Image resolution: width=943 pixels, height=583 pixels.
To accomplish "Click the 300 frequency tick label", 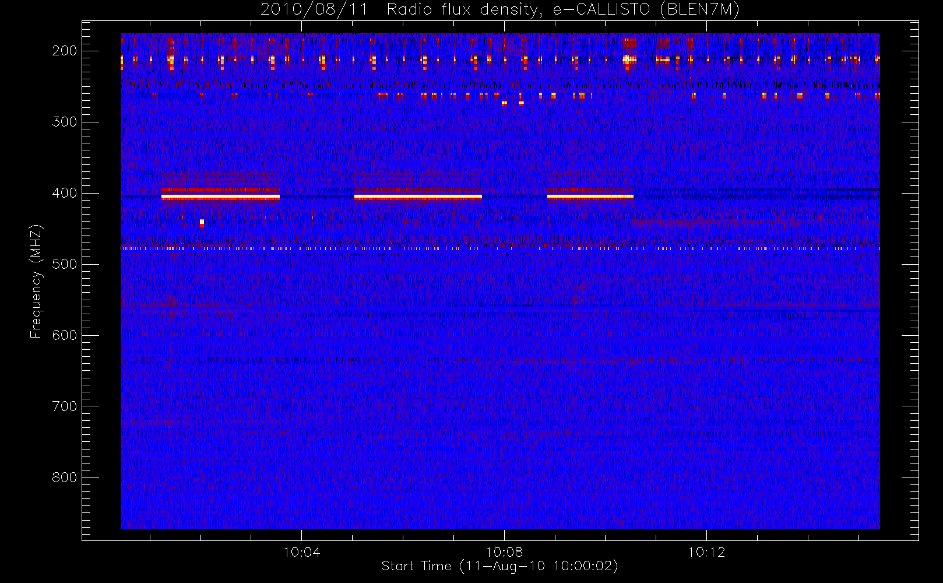I will 64,122.
